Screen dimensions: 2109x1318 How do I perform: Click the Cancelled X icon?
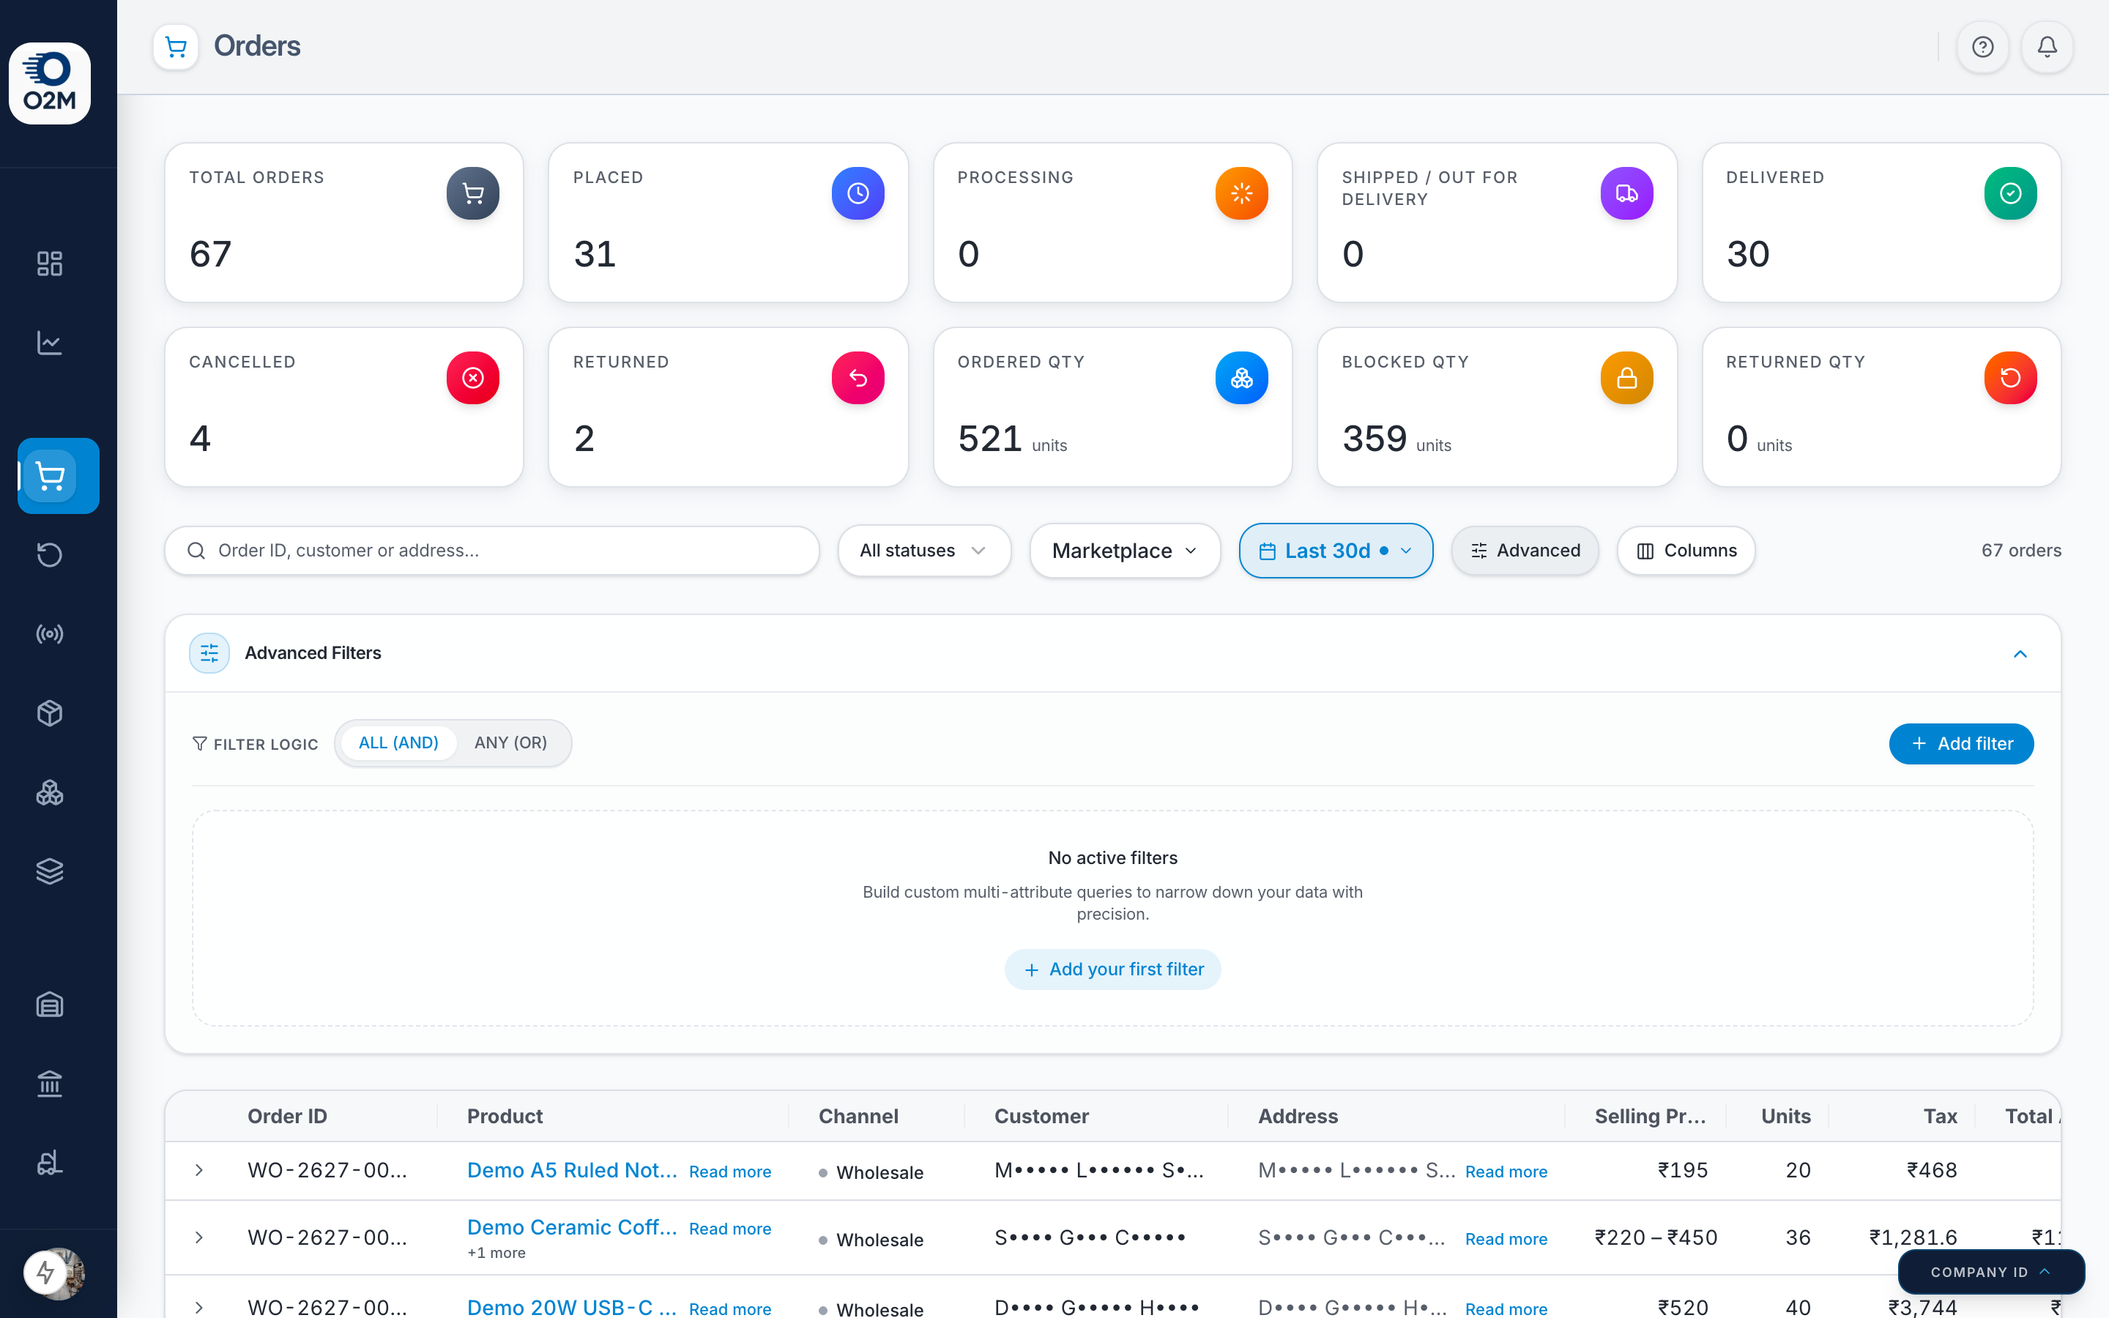[x=473, y=377]
